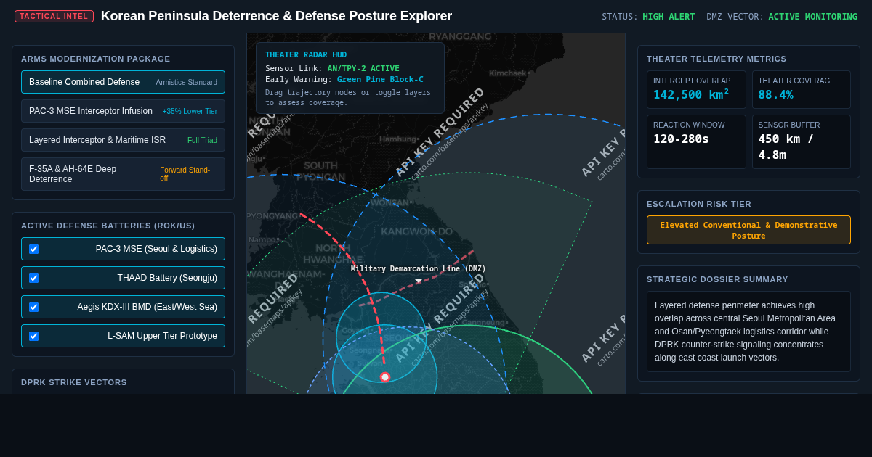Click the Kimchaek label on the map
872x457 pixels.
(x=509, y=73)
